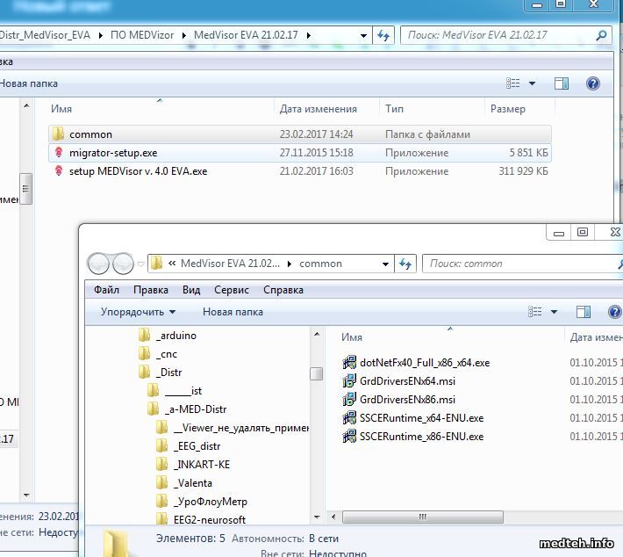Click help question mark icon in back window
623x557 pixels.
tap(592, 83)
